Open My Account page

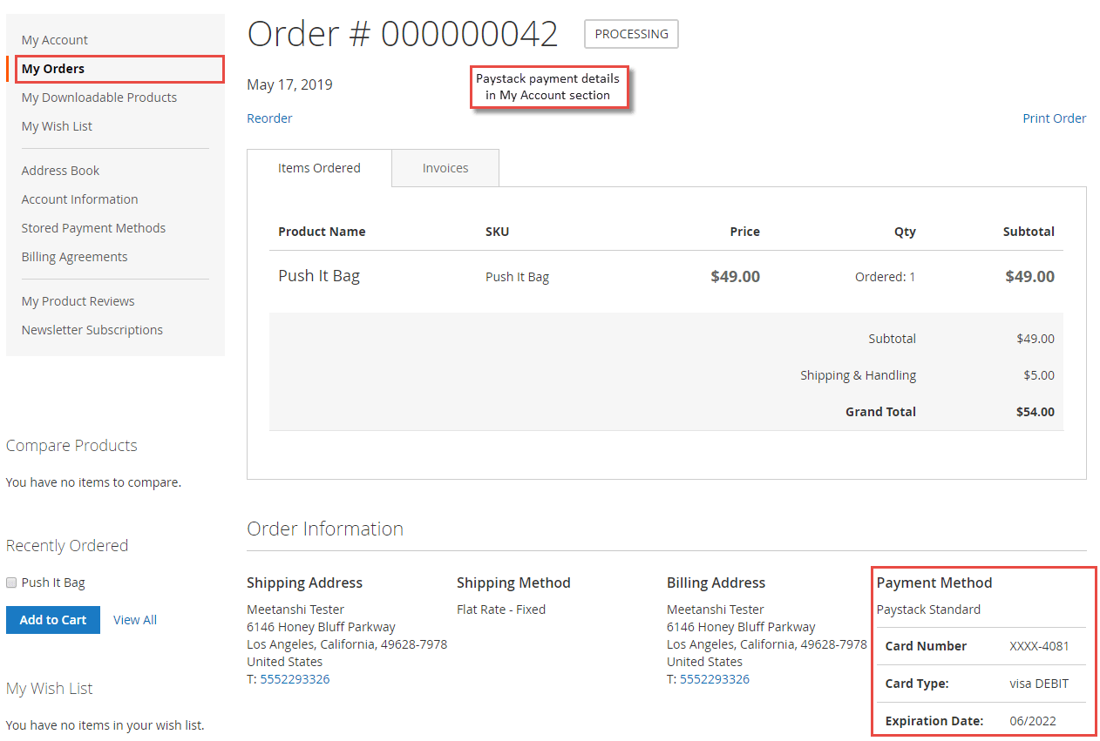54,39
